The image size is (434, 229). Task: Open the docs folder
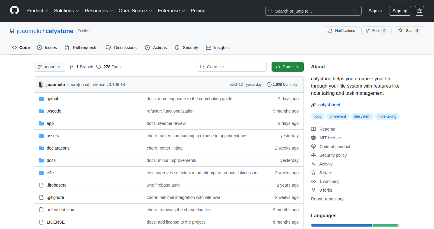[x=51, y=160]
